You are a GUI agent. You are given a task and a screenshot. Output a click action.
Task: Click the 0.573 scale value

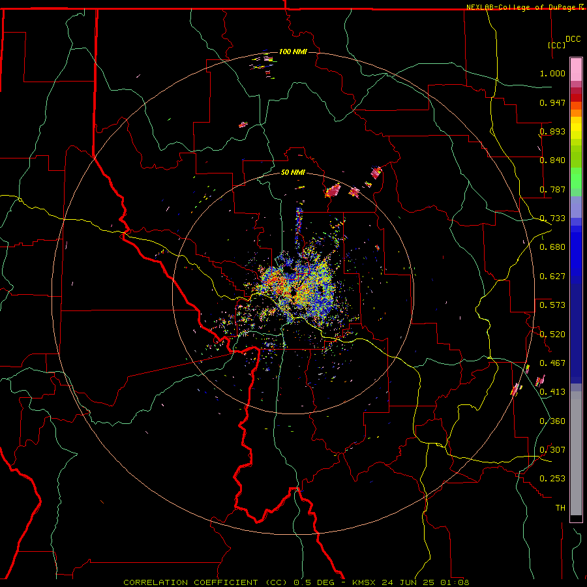552,305
